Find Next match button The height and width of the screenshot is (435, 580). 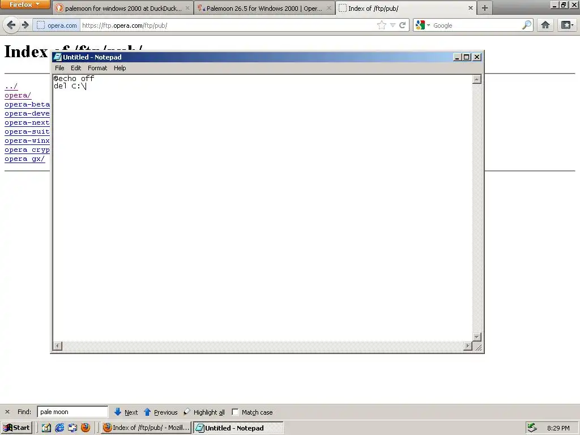click(126, 412)
